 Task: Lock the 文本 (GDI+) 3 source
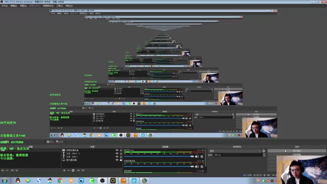point(121,154)
